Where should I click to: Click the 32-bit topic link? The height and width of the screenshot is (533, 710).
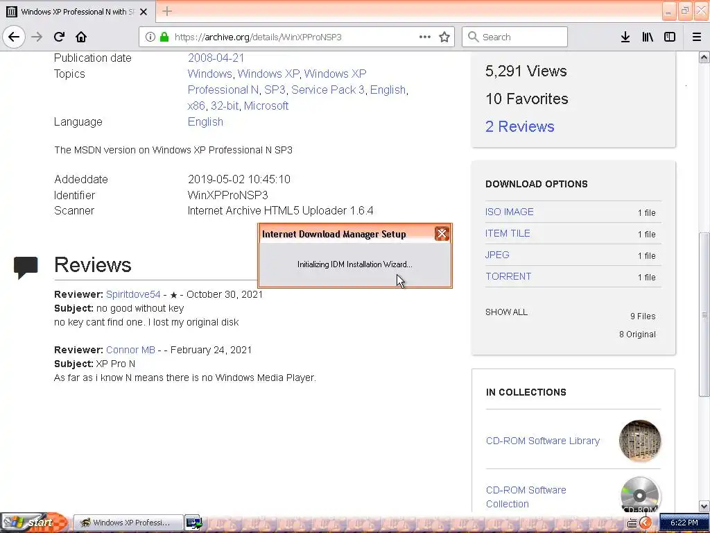click(x=225, y=105)
